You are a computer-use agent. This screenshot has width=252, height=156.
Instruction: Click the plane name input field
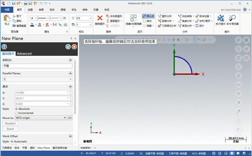click(37, 66)
